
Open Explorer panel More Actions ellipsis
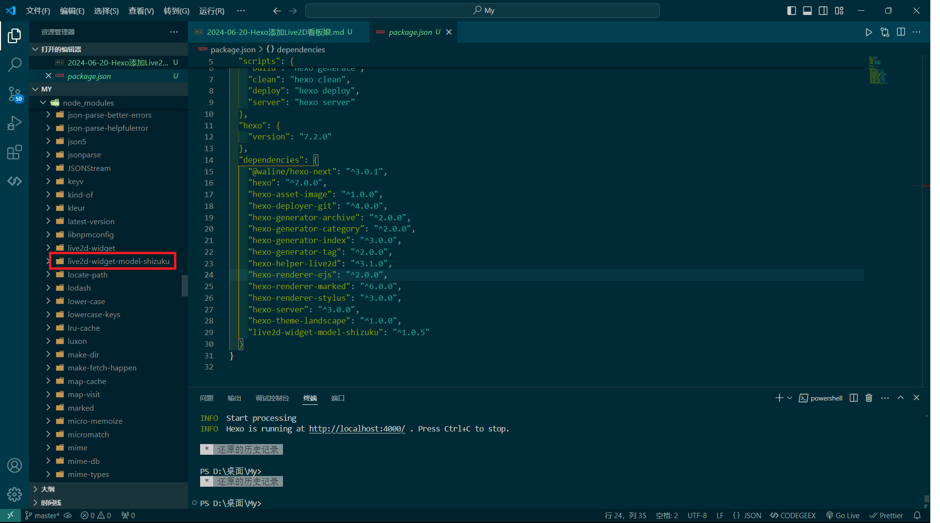coord(174,32)
